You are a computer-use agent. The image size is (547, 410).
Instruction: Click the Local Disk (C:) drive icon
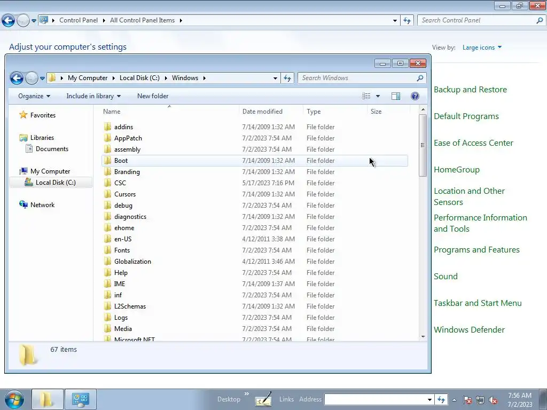29,183
